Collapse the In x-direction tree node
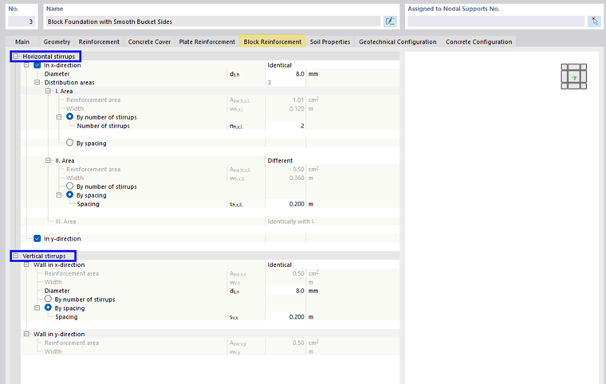 point(26,65)
